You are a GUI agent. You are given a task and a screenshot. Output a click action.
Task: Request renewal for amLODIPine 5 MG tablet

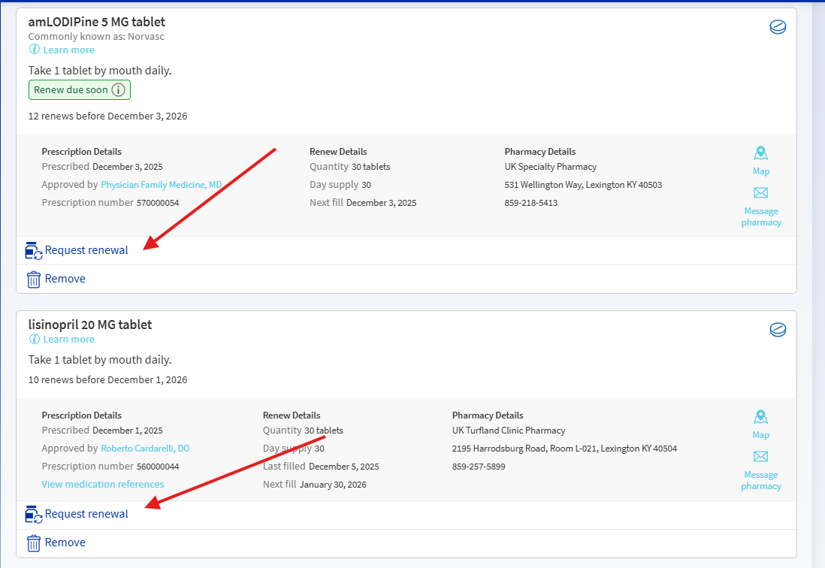tap(86, 249)
